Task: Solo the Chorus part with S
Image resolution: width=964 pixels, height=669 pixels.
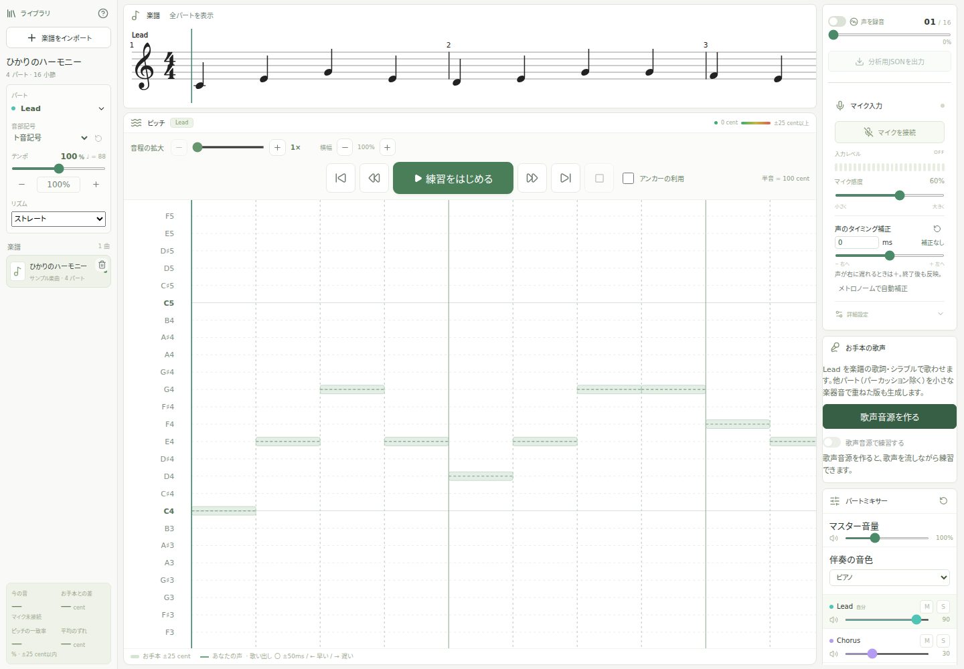Action: (x=943, y=640)
